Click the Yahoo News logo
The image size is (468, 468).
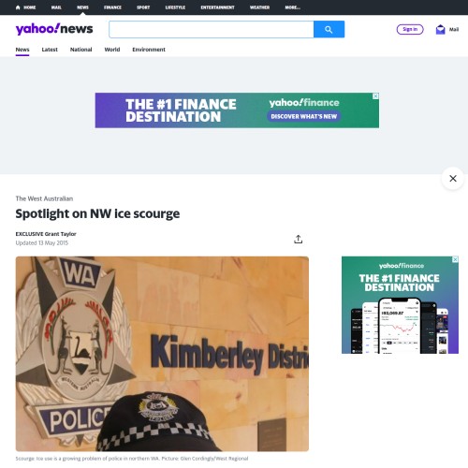(54, 29)
